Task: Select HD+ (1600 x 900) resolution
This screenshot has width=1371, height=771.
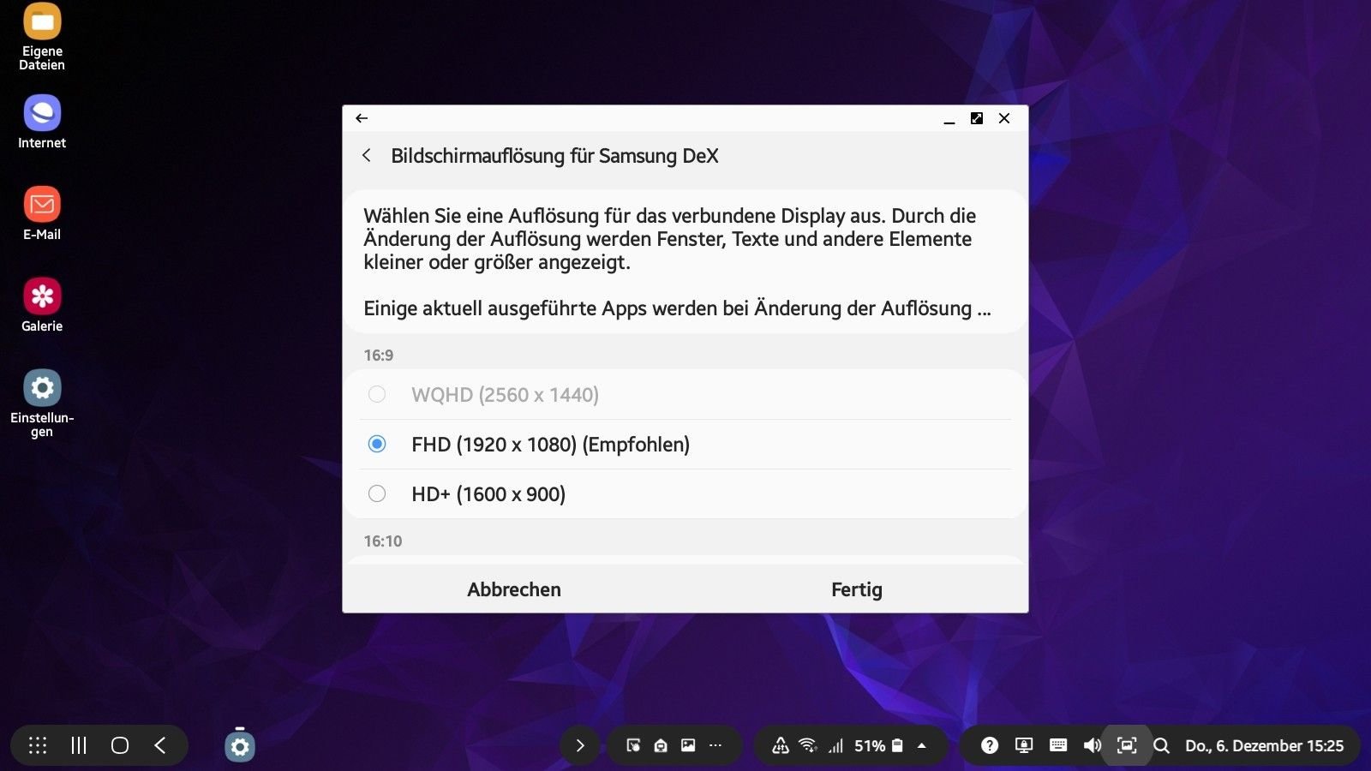Action: pyautogui.click(x=685, y=494)
